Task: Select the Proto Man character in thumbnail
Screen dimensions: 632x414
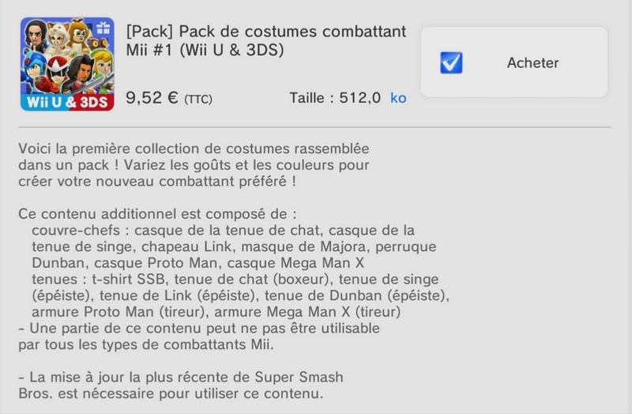Action: click(x=56, y=74)
